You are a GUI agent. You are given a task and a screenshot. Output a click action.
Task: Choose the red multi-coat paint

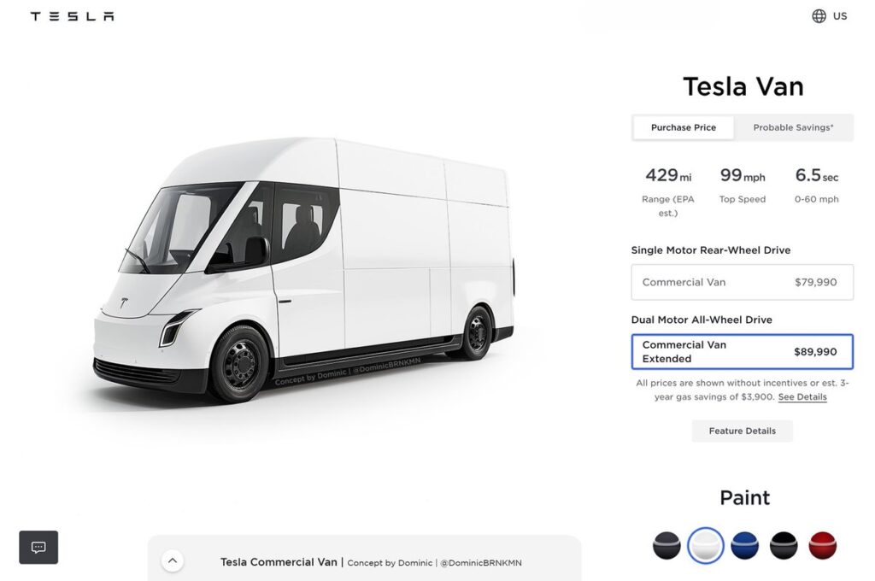click(x=823, y=544)
